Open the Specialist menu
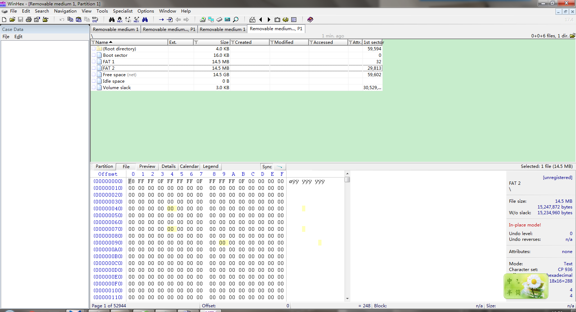 (123, 11)
